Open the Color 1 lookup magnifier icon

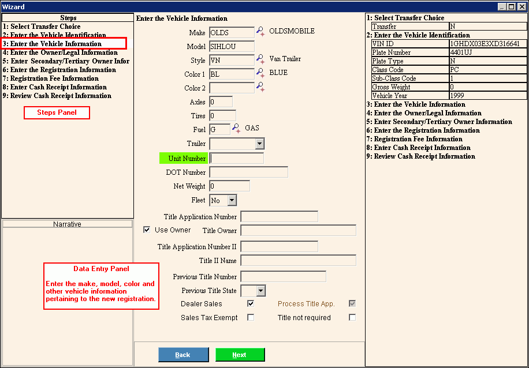[x=260, y=73]
